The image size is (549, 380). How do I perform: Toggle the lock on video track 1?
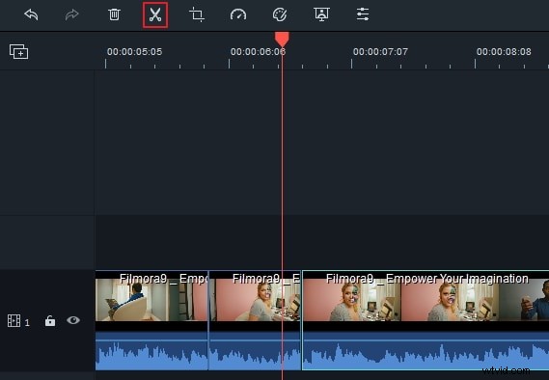point(50,320)
